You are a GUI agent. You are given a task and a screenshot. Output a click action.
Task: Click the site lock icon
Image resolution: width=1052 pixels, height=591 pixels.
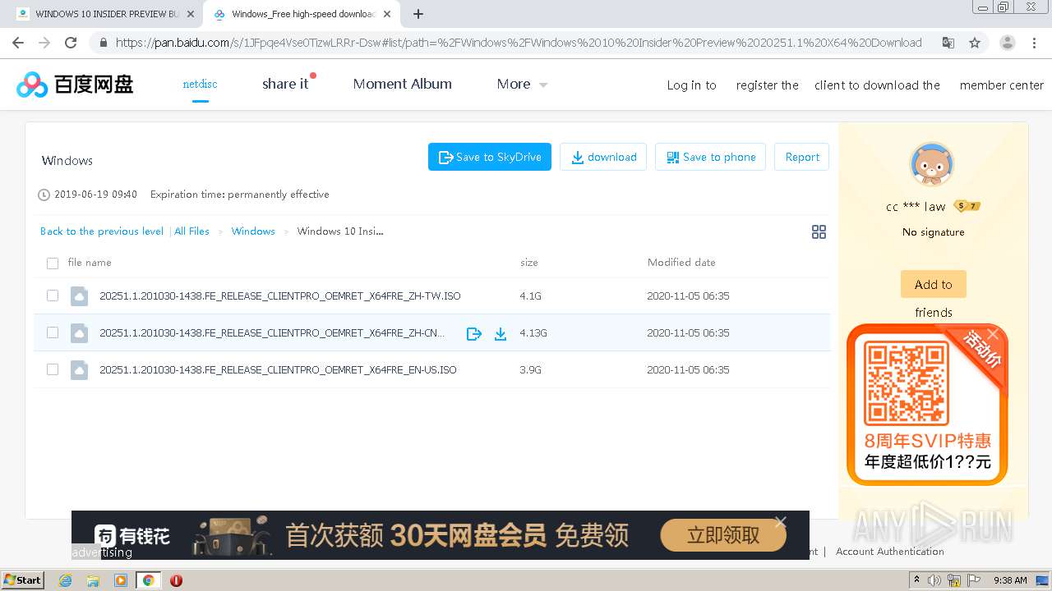pyautogui.click(x=103, y=43)
